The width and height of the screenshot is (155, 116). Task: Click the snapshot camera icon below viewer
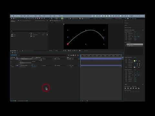coord(80,51)
